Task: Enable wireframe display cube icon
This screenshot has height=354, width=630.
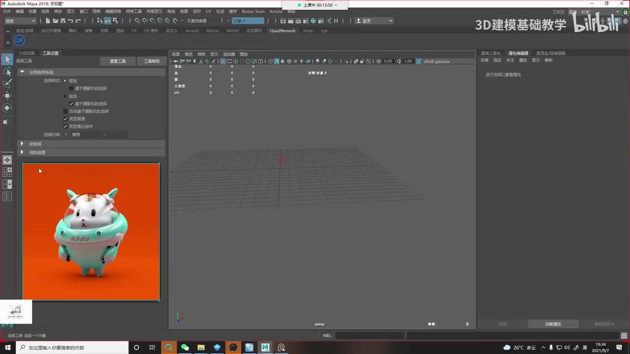Action: tap(270, 61)
